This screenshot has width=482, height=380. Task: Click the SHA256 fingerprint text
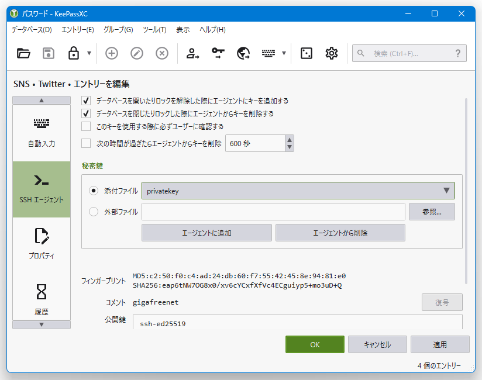click(237, 285)
